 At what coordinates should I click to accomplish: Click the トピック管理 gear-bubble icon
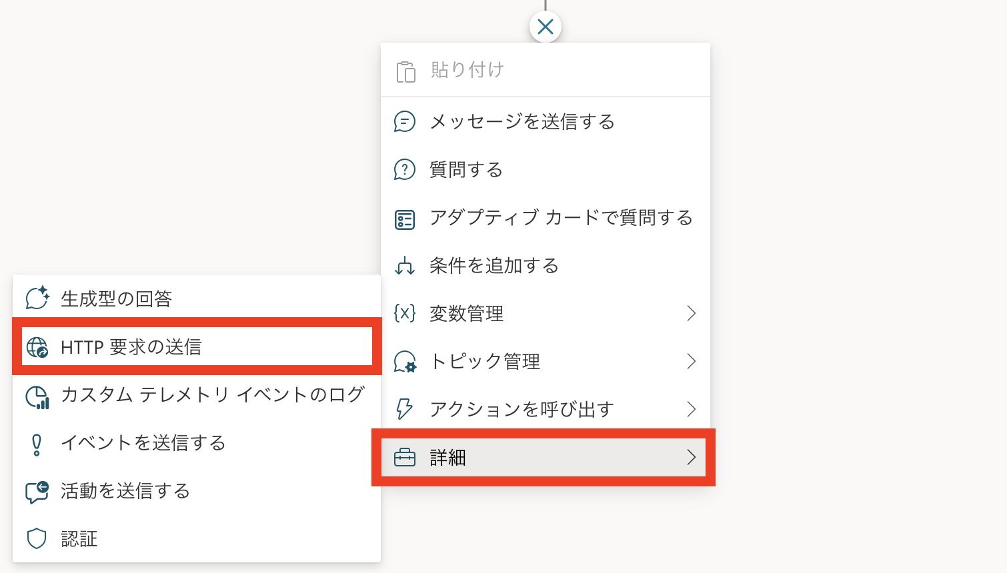(x=405, y=362)
